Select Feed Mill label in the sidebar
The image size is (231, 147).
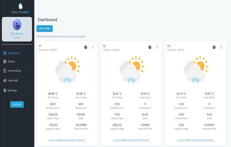(13, 81)
